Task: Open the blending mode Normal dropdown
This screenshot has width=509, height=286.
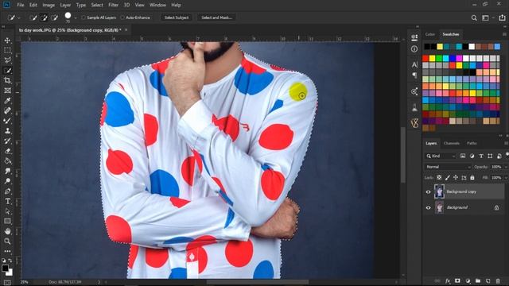Action: [x=448, y=167]
